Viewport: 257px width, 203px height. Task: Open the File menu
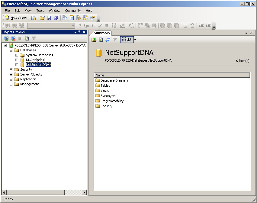click(7, 11)
